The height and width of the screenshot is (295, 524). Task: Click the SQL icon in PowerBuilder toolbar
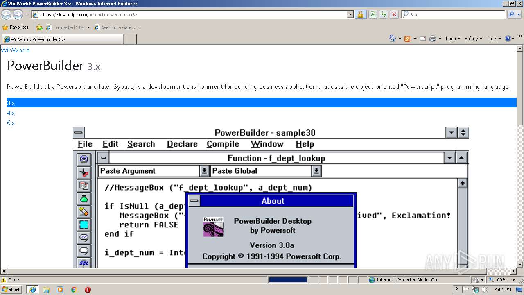pos(84,263)
